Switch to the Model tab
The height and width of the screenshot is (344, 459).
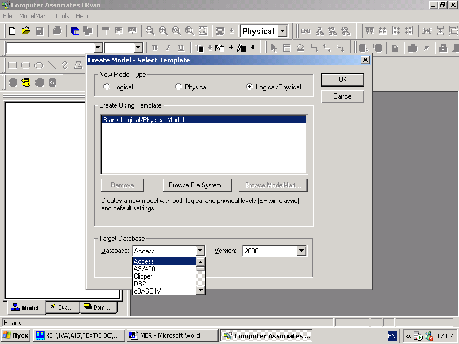pyautogui.click(x=25, y=307)
